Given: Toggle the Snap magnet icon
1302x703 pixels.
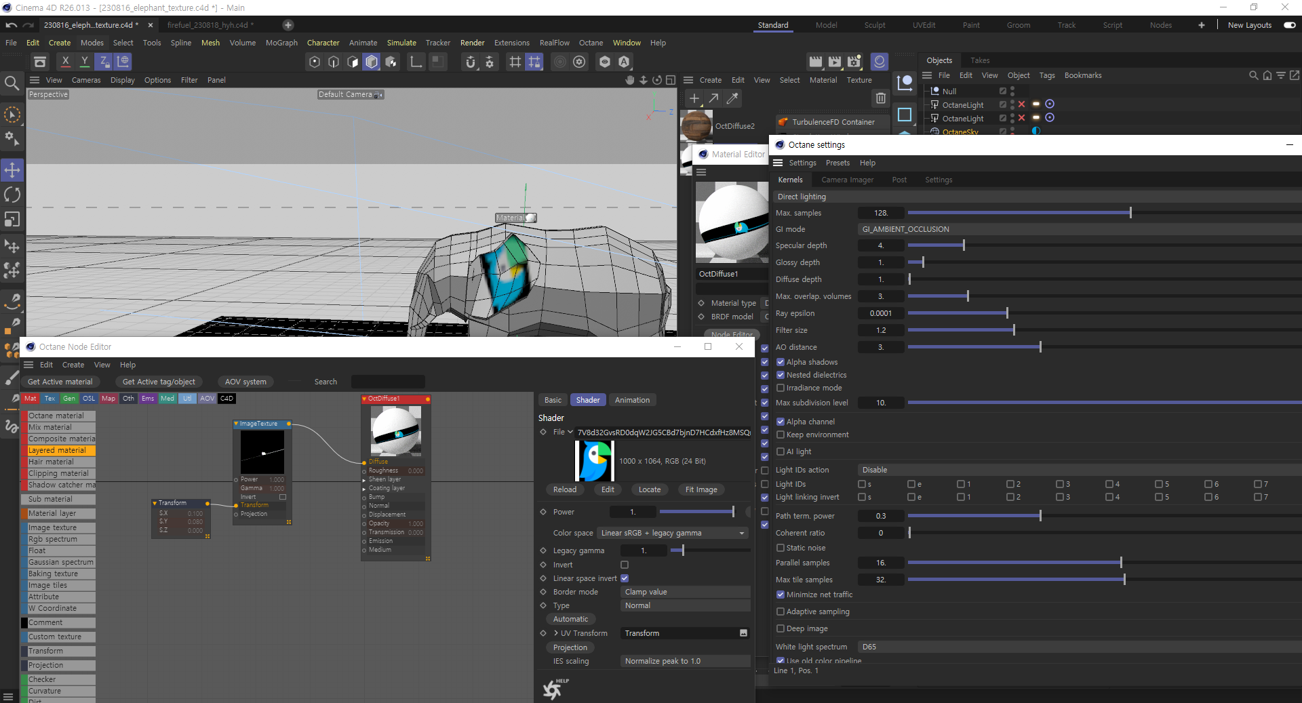Looking at the screenshot, I should click(x=471, y=62).
